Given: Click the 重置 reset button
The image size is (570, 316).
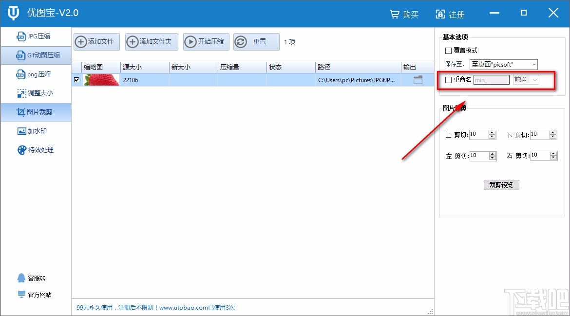Looking at the screenshot, I should (x=256, y=42).
